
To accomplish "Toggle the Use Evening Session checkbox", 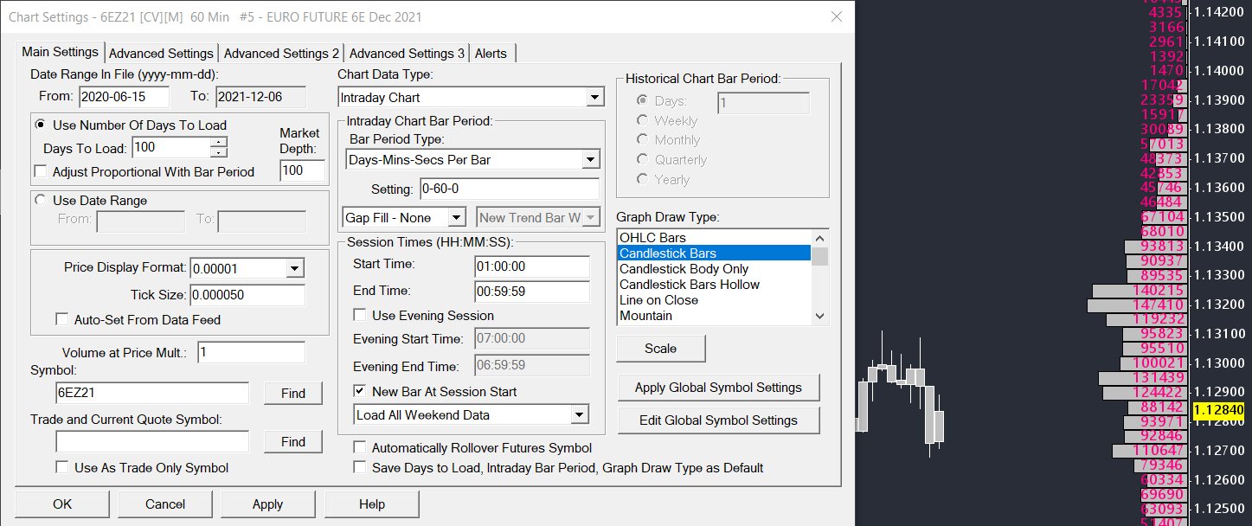I will (360, 316).
